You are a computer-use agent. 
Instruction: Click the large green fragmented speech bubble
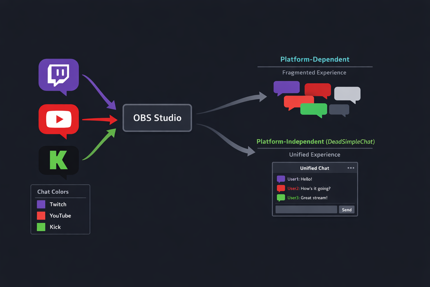(314, 109)
